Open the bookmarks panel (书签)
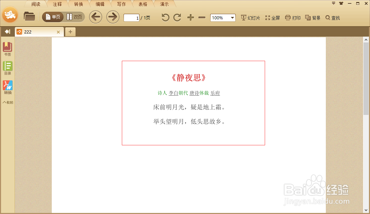 (8, 49)
